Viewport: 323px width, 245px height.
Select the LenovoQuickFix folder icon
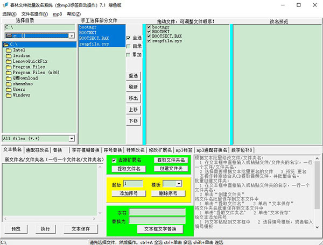coord(8,61)
